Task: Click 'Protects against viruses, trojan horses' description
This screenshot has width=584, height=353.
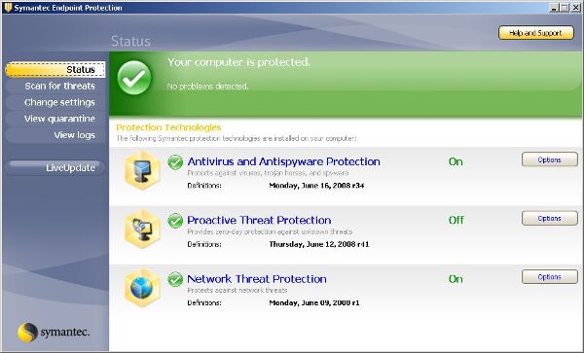Action: 269,173
